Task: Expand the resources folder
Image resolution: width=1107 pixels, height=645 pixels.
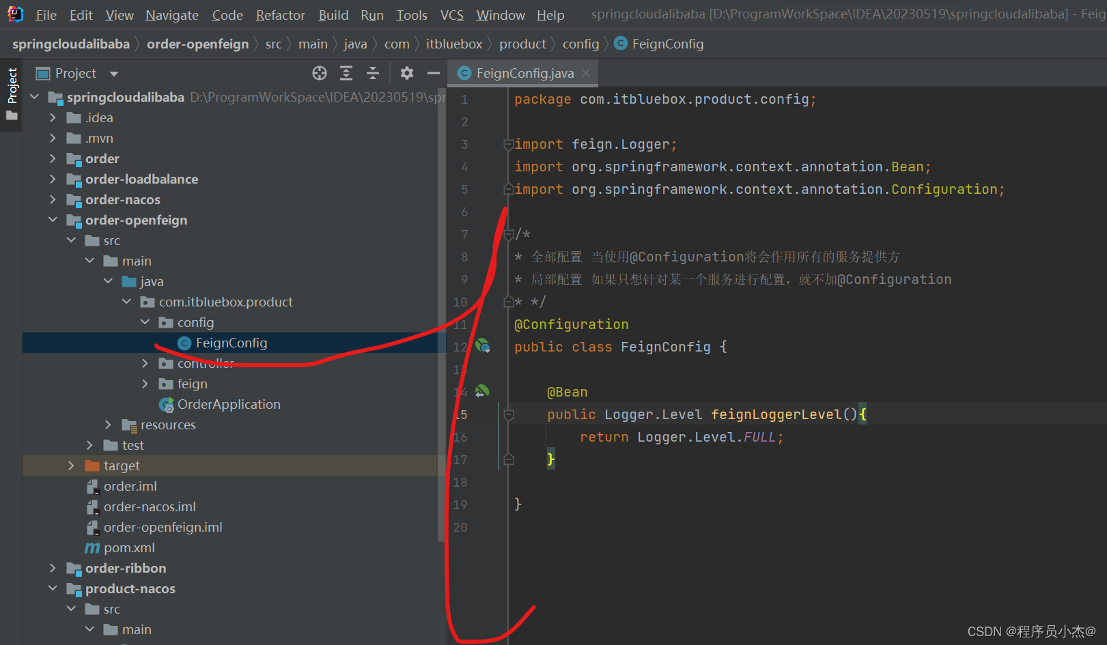Action: (x=108, y=425)
